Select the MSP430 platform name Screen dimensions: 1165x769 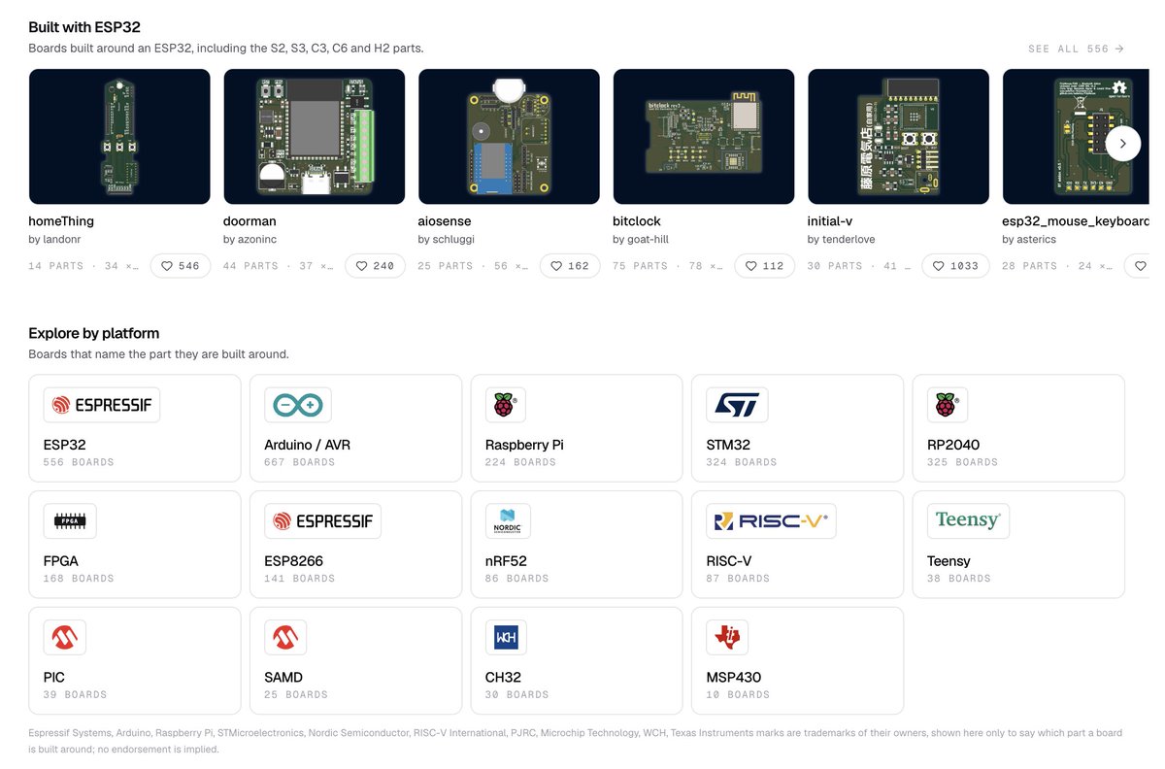pyautogui.click(x=734, y=678)
